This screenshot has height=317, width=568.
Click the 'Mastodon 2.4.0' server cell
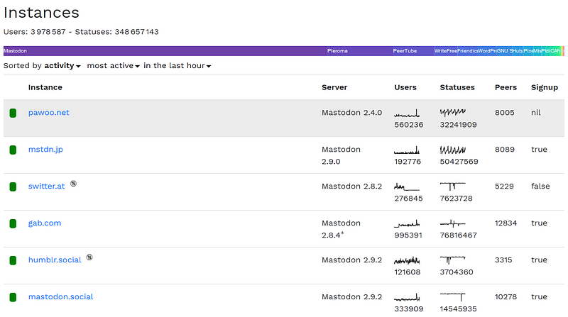tap(351, 113)
